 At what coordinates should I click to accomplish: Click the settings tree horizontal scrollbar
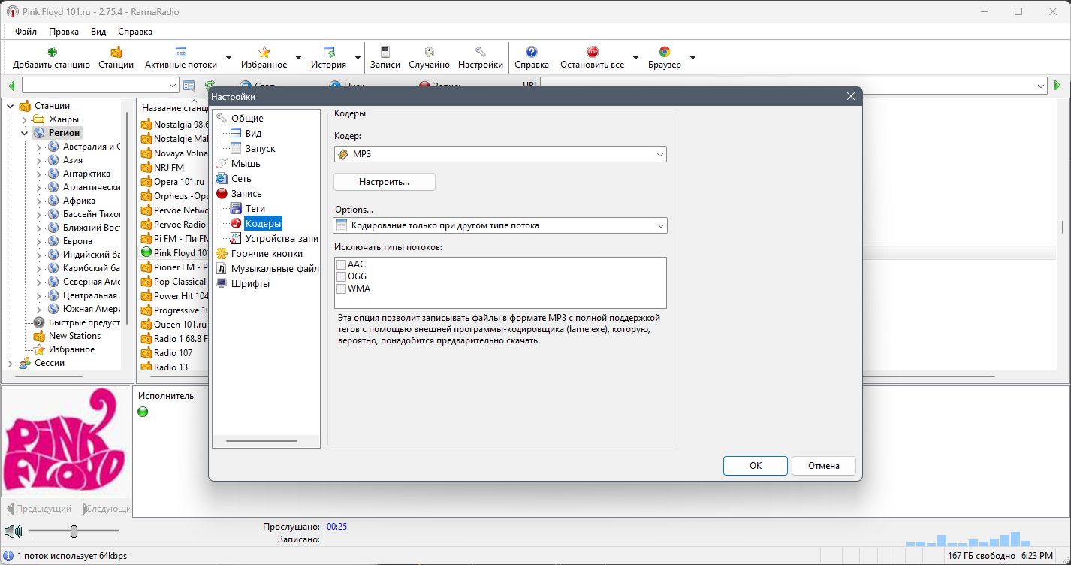click(x=261, y=441)
